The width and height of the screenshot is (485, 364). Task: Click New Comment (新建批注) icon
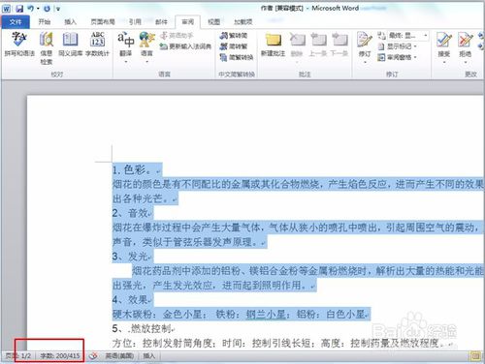[274, 40]
